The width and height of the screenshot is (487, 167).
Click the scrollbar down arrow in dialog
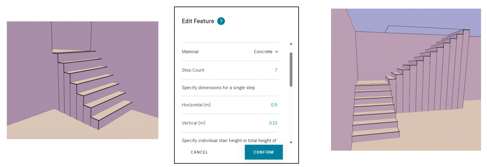tap(291, 142)
